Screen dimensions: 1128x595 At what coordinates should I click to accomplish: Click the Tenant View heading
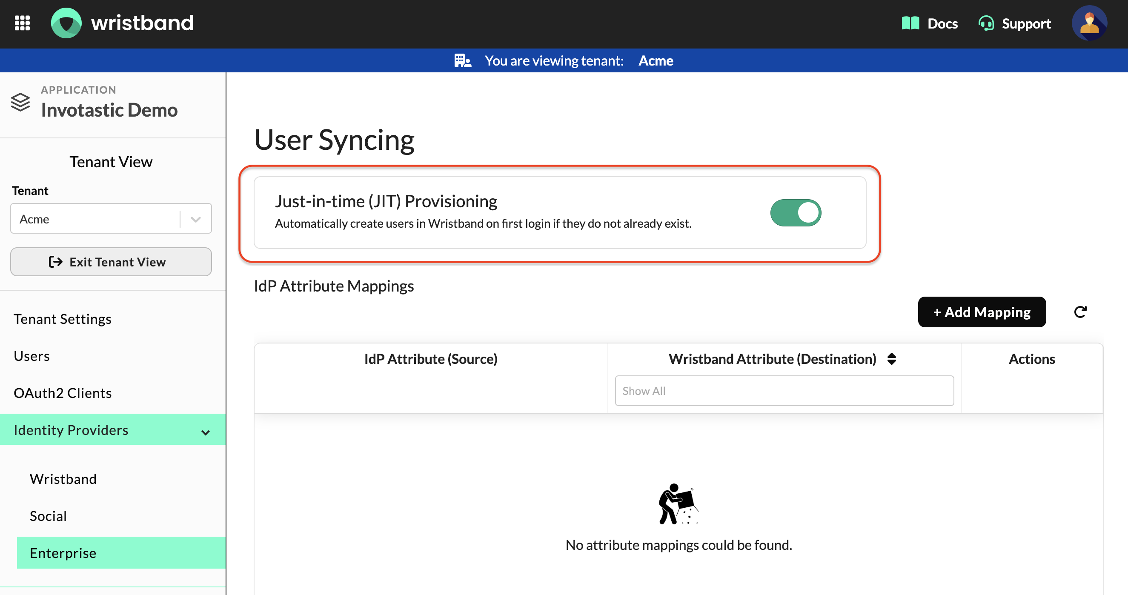pos(111,162)
